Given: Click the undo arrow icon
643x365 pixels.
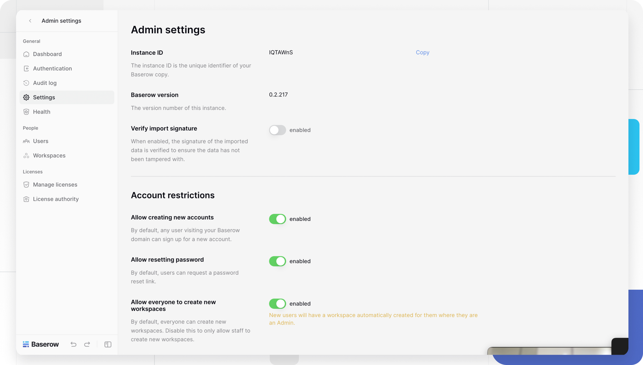Looking at the screenshot, I should pos(73,344).
